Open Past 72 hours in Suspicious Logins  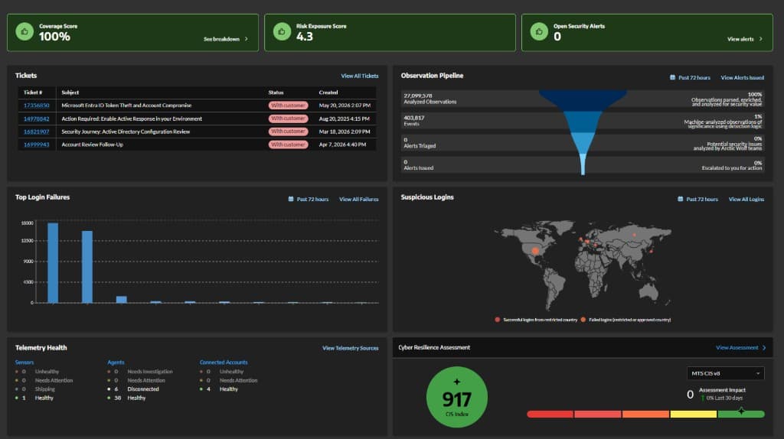coord(702,200)
